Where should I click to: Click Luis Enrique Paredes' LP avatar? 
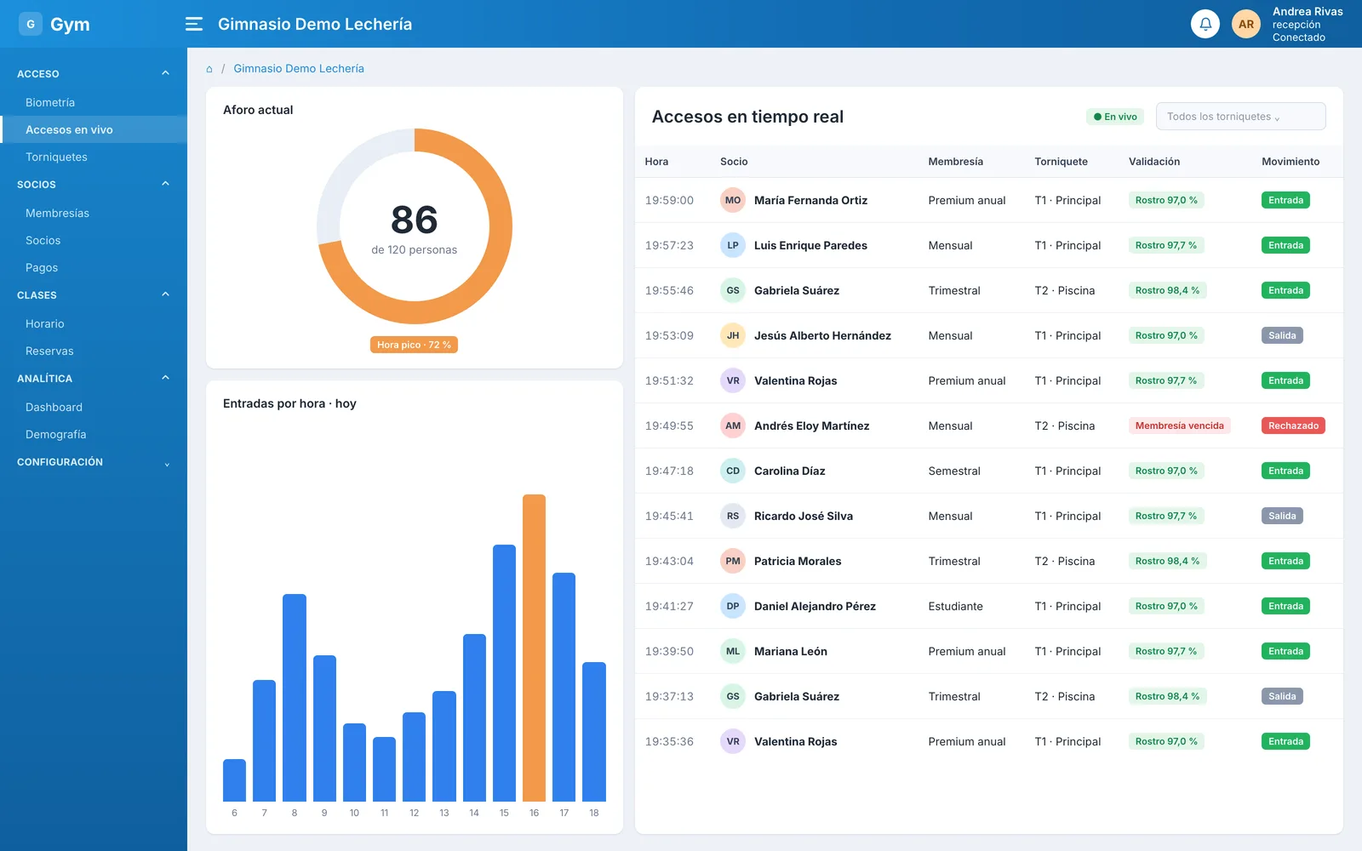[x=733, y=245]
